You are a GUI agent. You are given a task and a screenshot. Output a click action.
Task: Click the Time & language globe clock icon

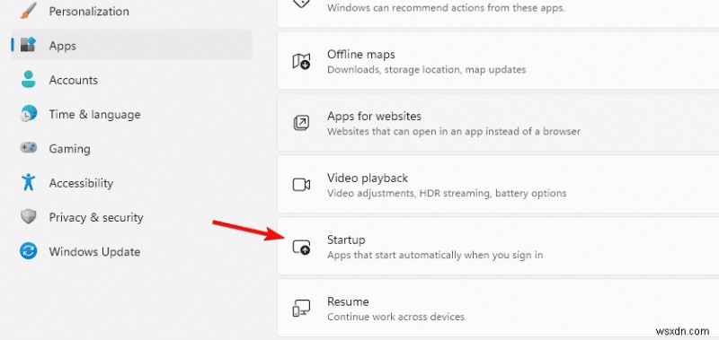pos(29,114)
